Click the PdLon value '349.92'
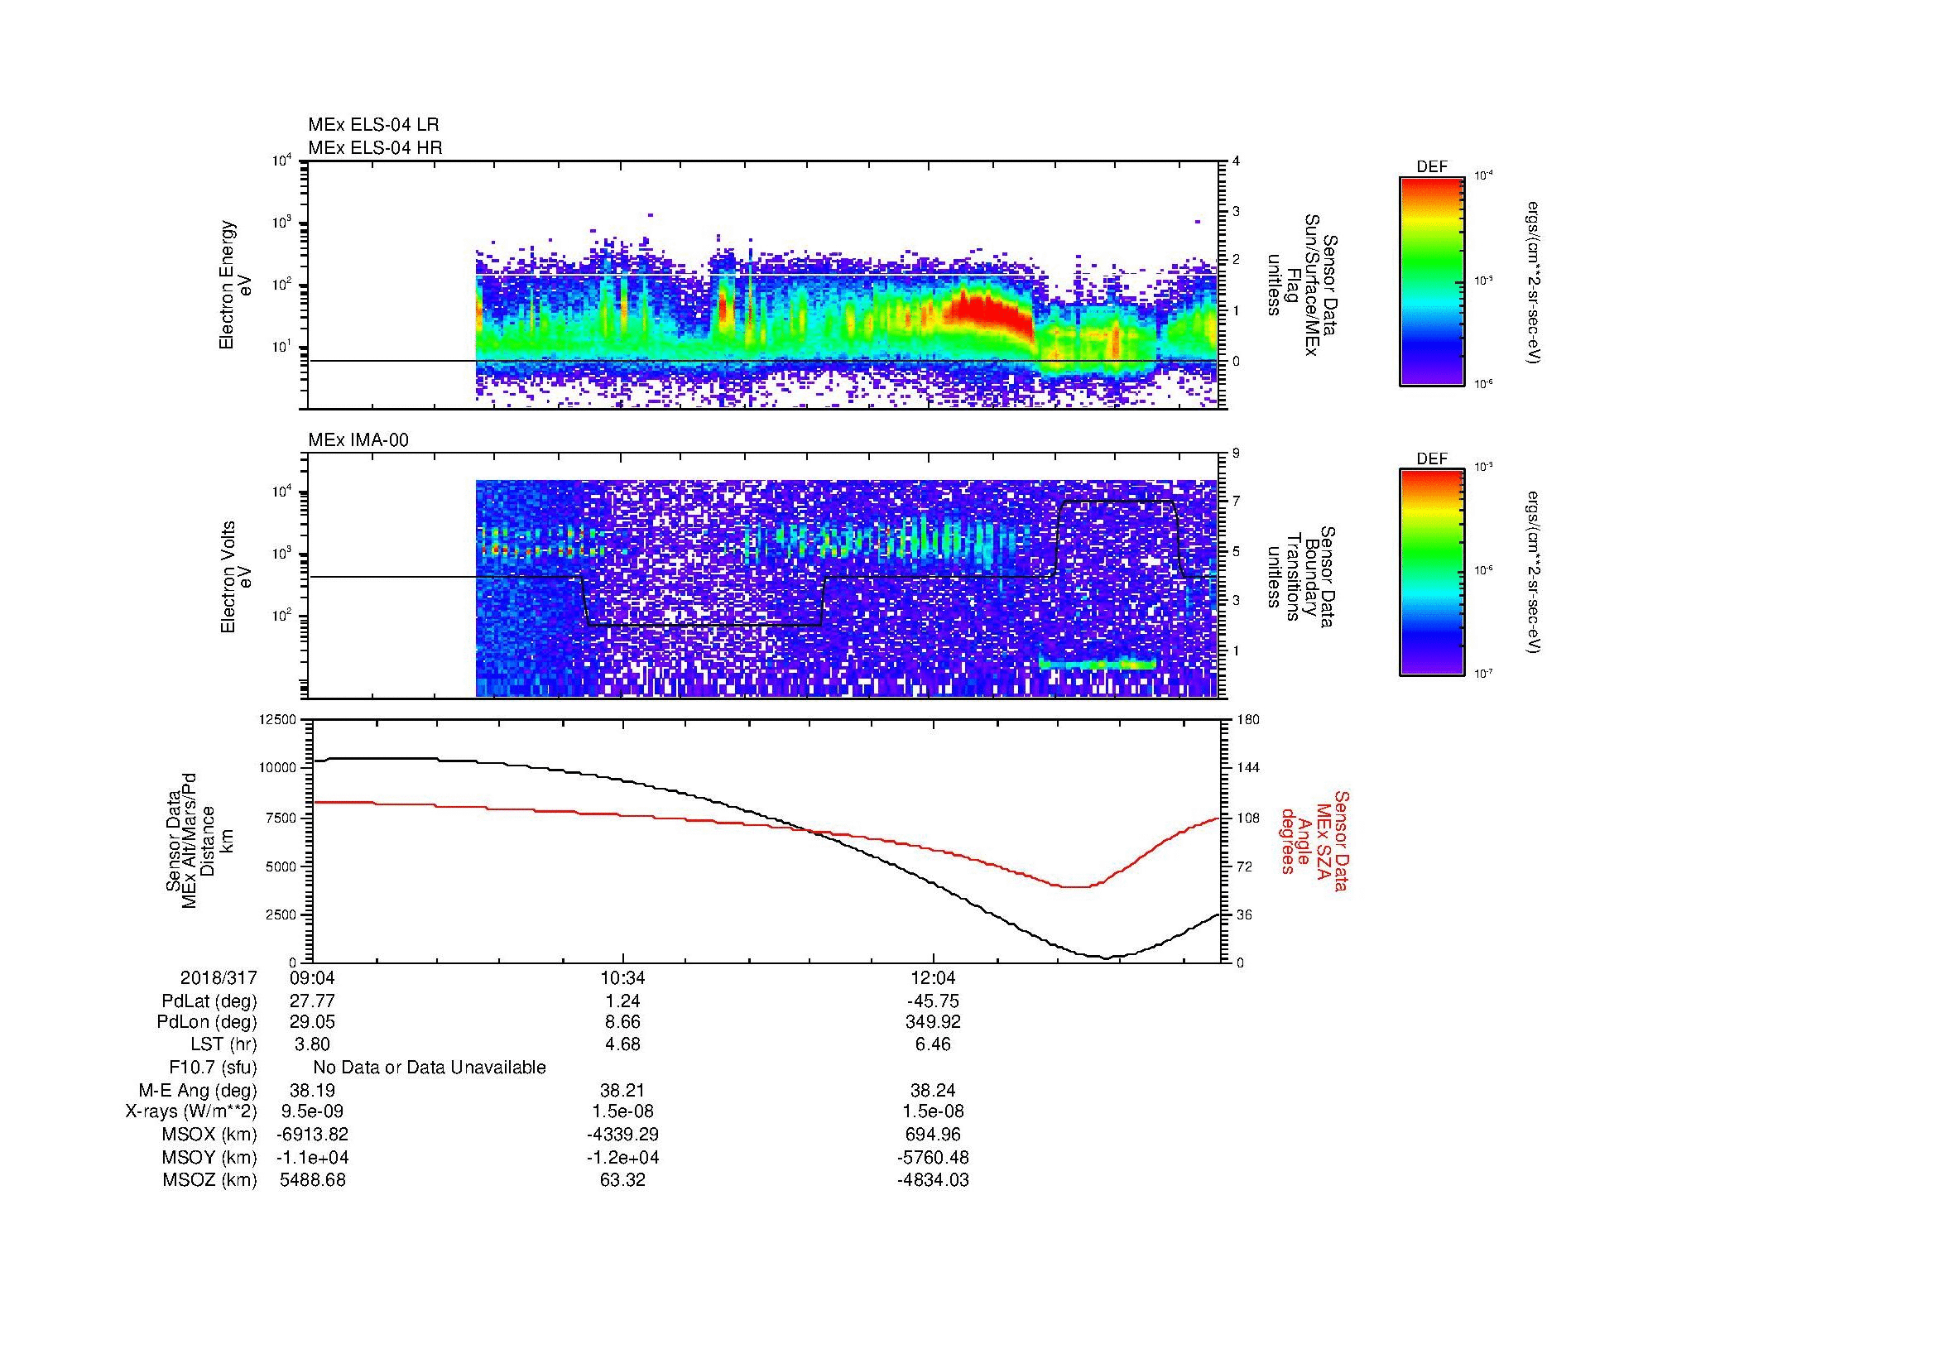The width and height of the screenshot is (1936, 1368). [933, 1022]
